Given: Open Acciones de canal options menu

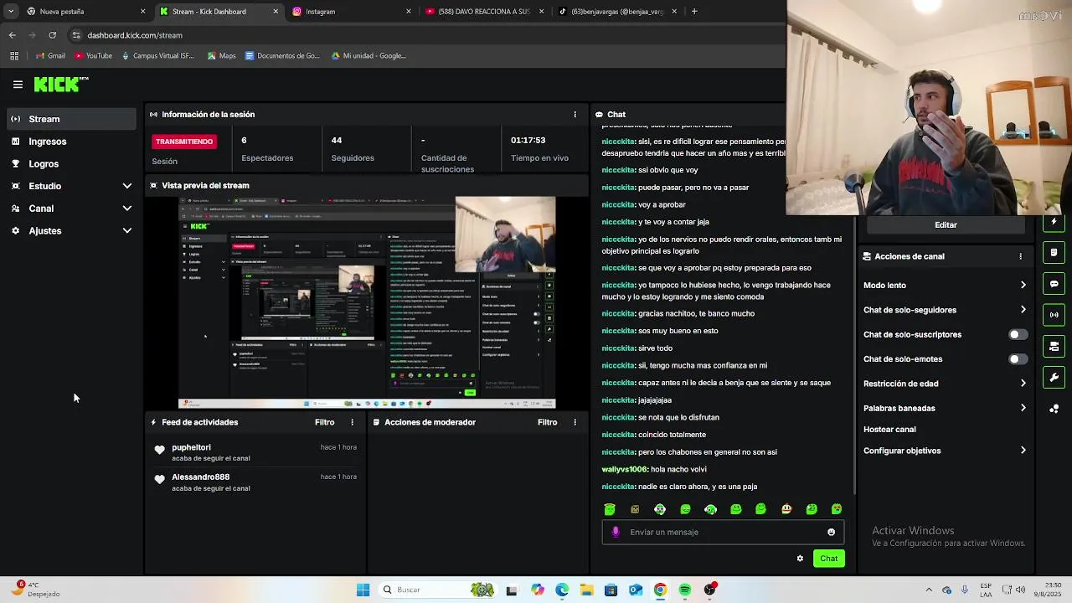Looking at the screenshot, I should click(1020, 256).
